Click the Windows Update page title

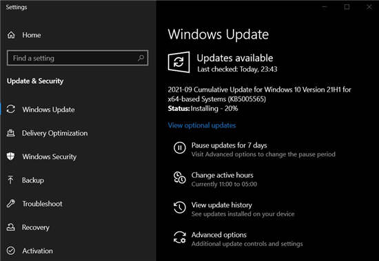(x=218, y=34)
